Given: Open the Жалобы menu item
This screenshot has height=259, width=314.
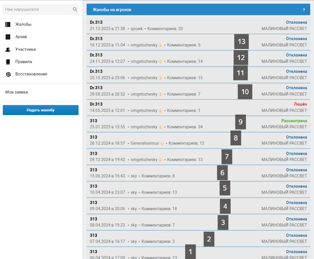Looking at the screenshot, I should click(x=23, y=24).
